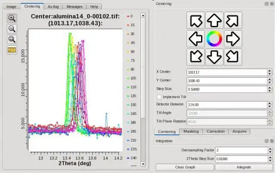Viewport: 275px width, 173px height.
Task: Click legend entry 240
Action: point(131,158)
